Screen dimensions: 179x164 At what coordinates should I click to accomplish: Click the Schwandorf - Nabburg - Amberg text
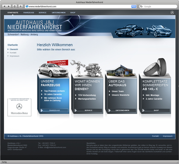tap(23, 34)
